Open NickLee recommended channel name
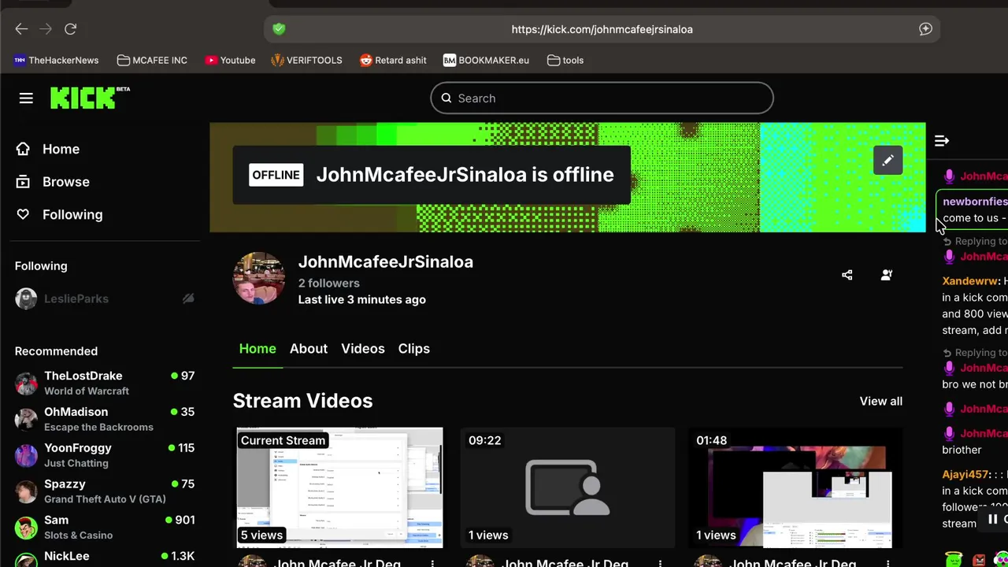 [67, 556]
